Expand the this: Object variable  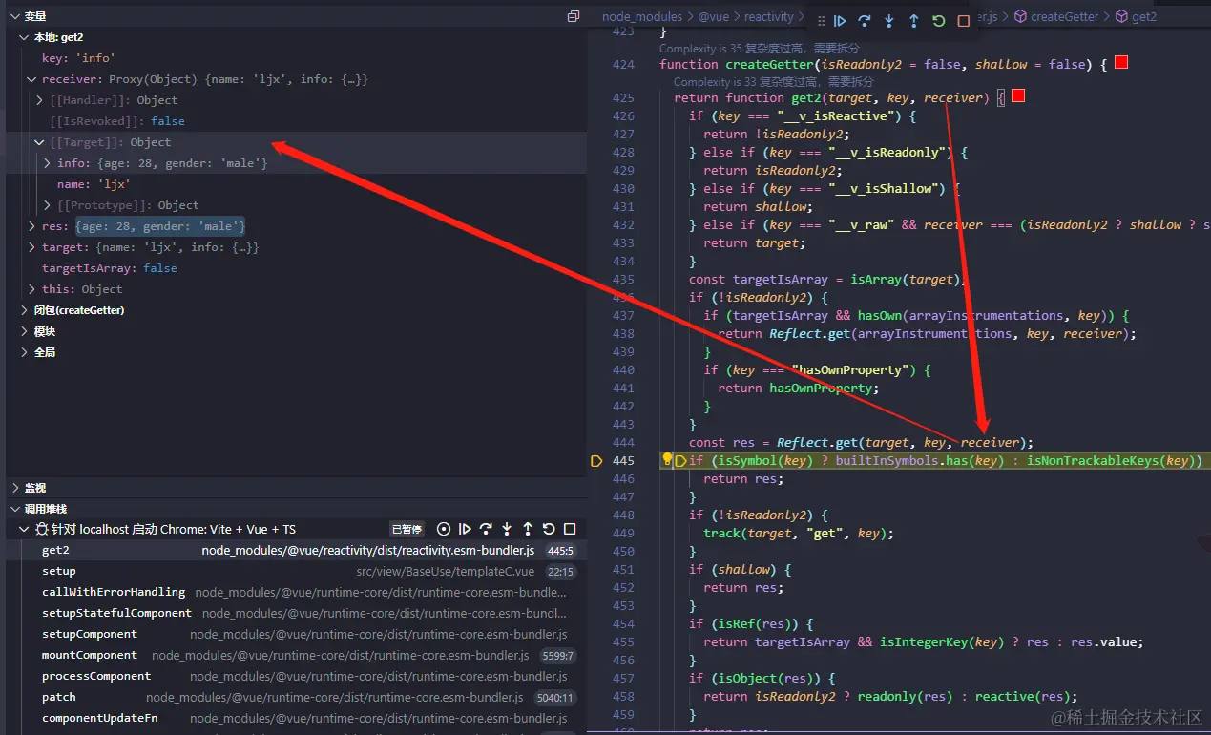(x=32, y=289)
